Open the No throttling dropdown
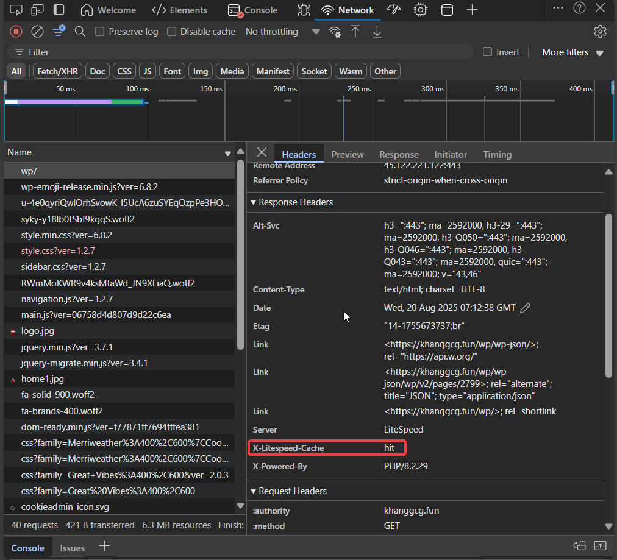Image resolution: width=617 pixels, height=560 pixels. [x=282, y=32]
